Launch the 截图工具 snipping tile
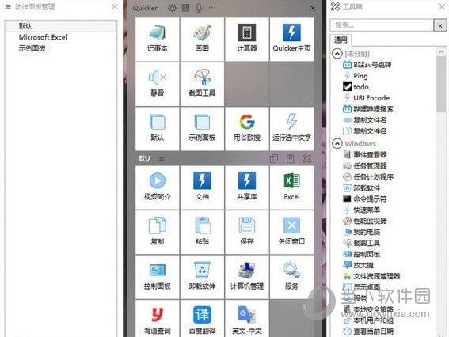 (202, 84)
